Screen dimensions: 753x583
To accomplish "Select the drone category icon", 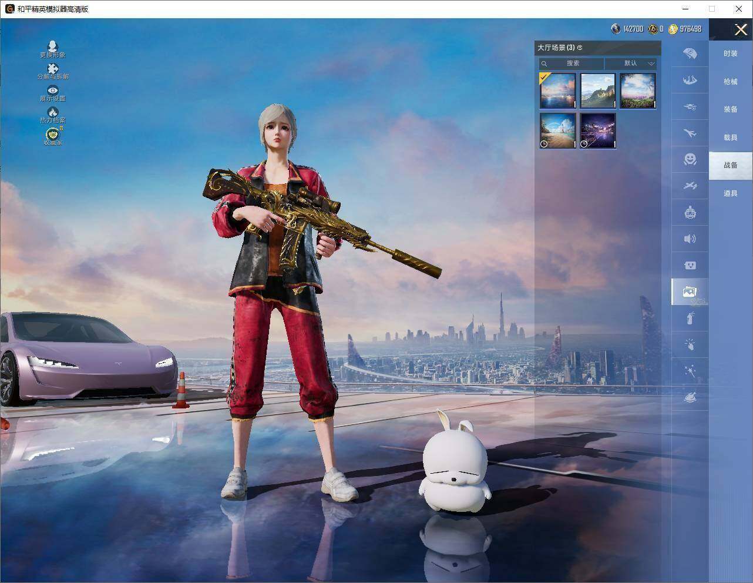I will click(690, 106).
